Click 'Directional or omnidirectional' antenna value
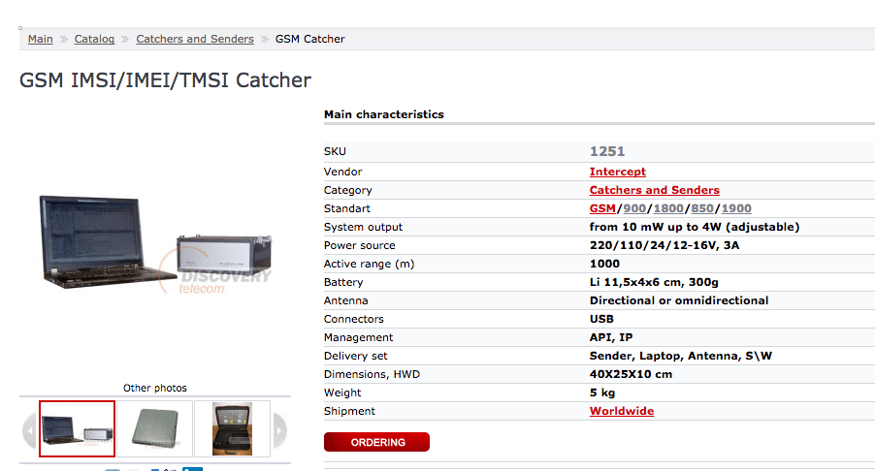Viewport: 875px width, 471px height. click(x=679, y=300)
